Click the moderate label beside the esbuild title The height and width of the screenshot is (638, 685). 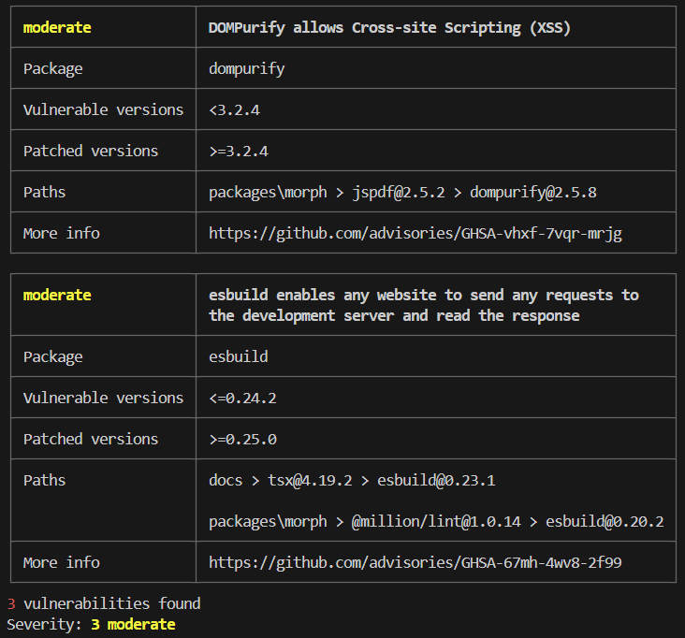(x=57, y=295)
